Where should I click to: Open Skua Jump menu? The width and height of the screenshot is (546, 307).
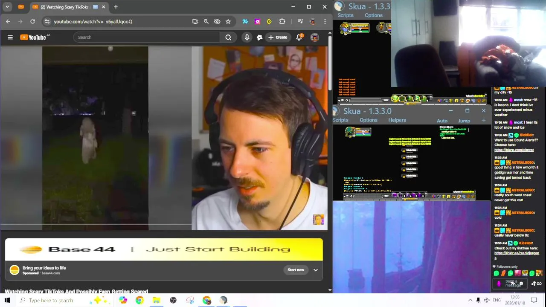point(464,121)
